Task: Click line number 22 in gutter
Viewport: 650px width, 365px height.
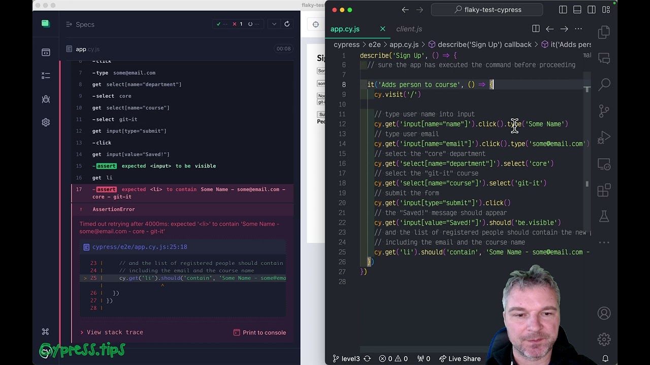Action: pos(342,223)
